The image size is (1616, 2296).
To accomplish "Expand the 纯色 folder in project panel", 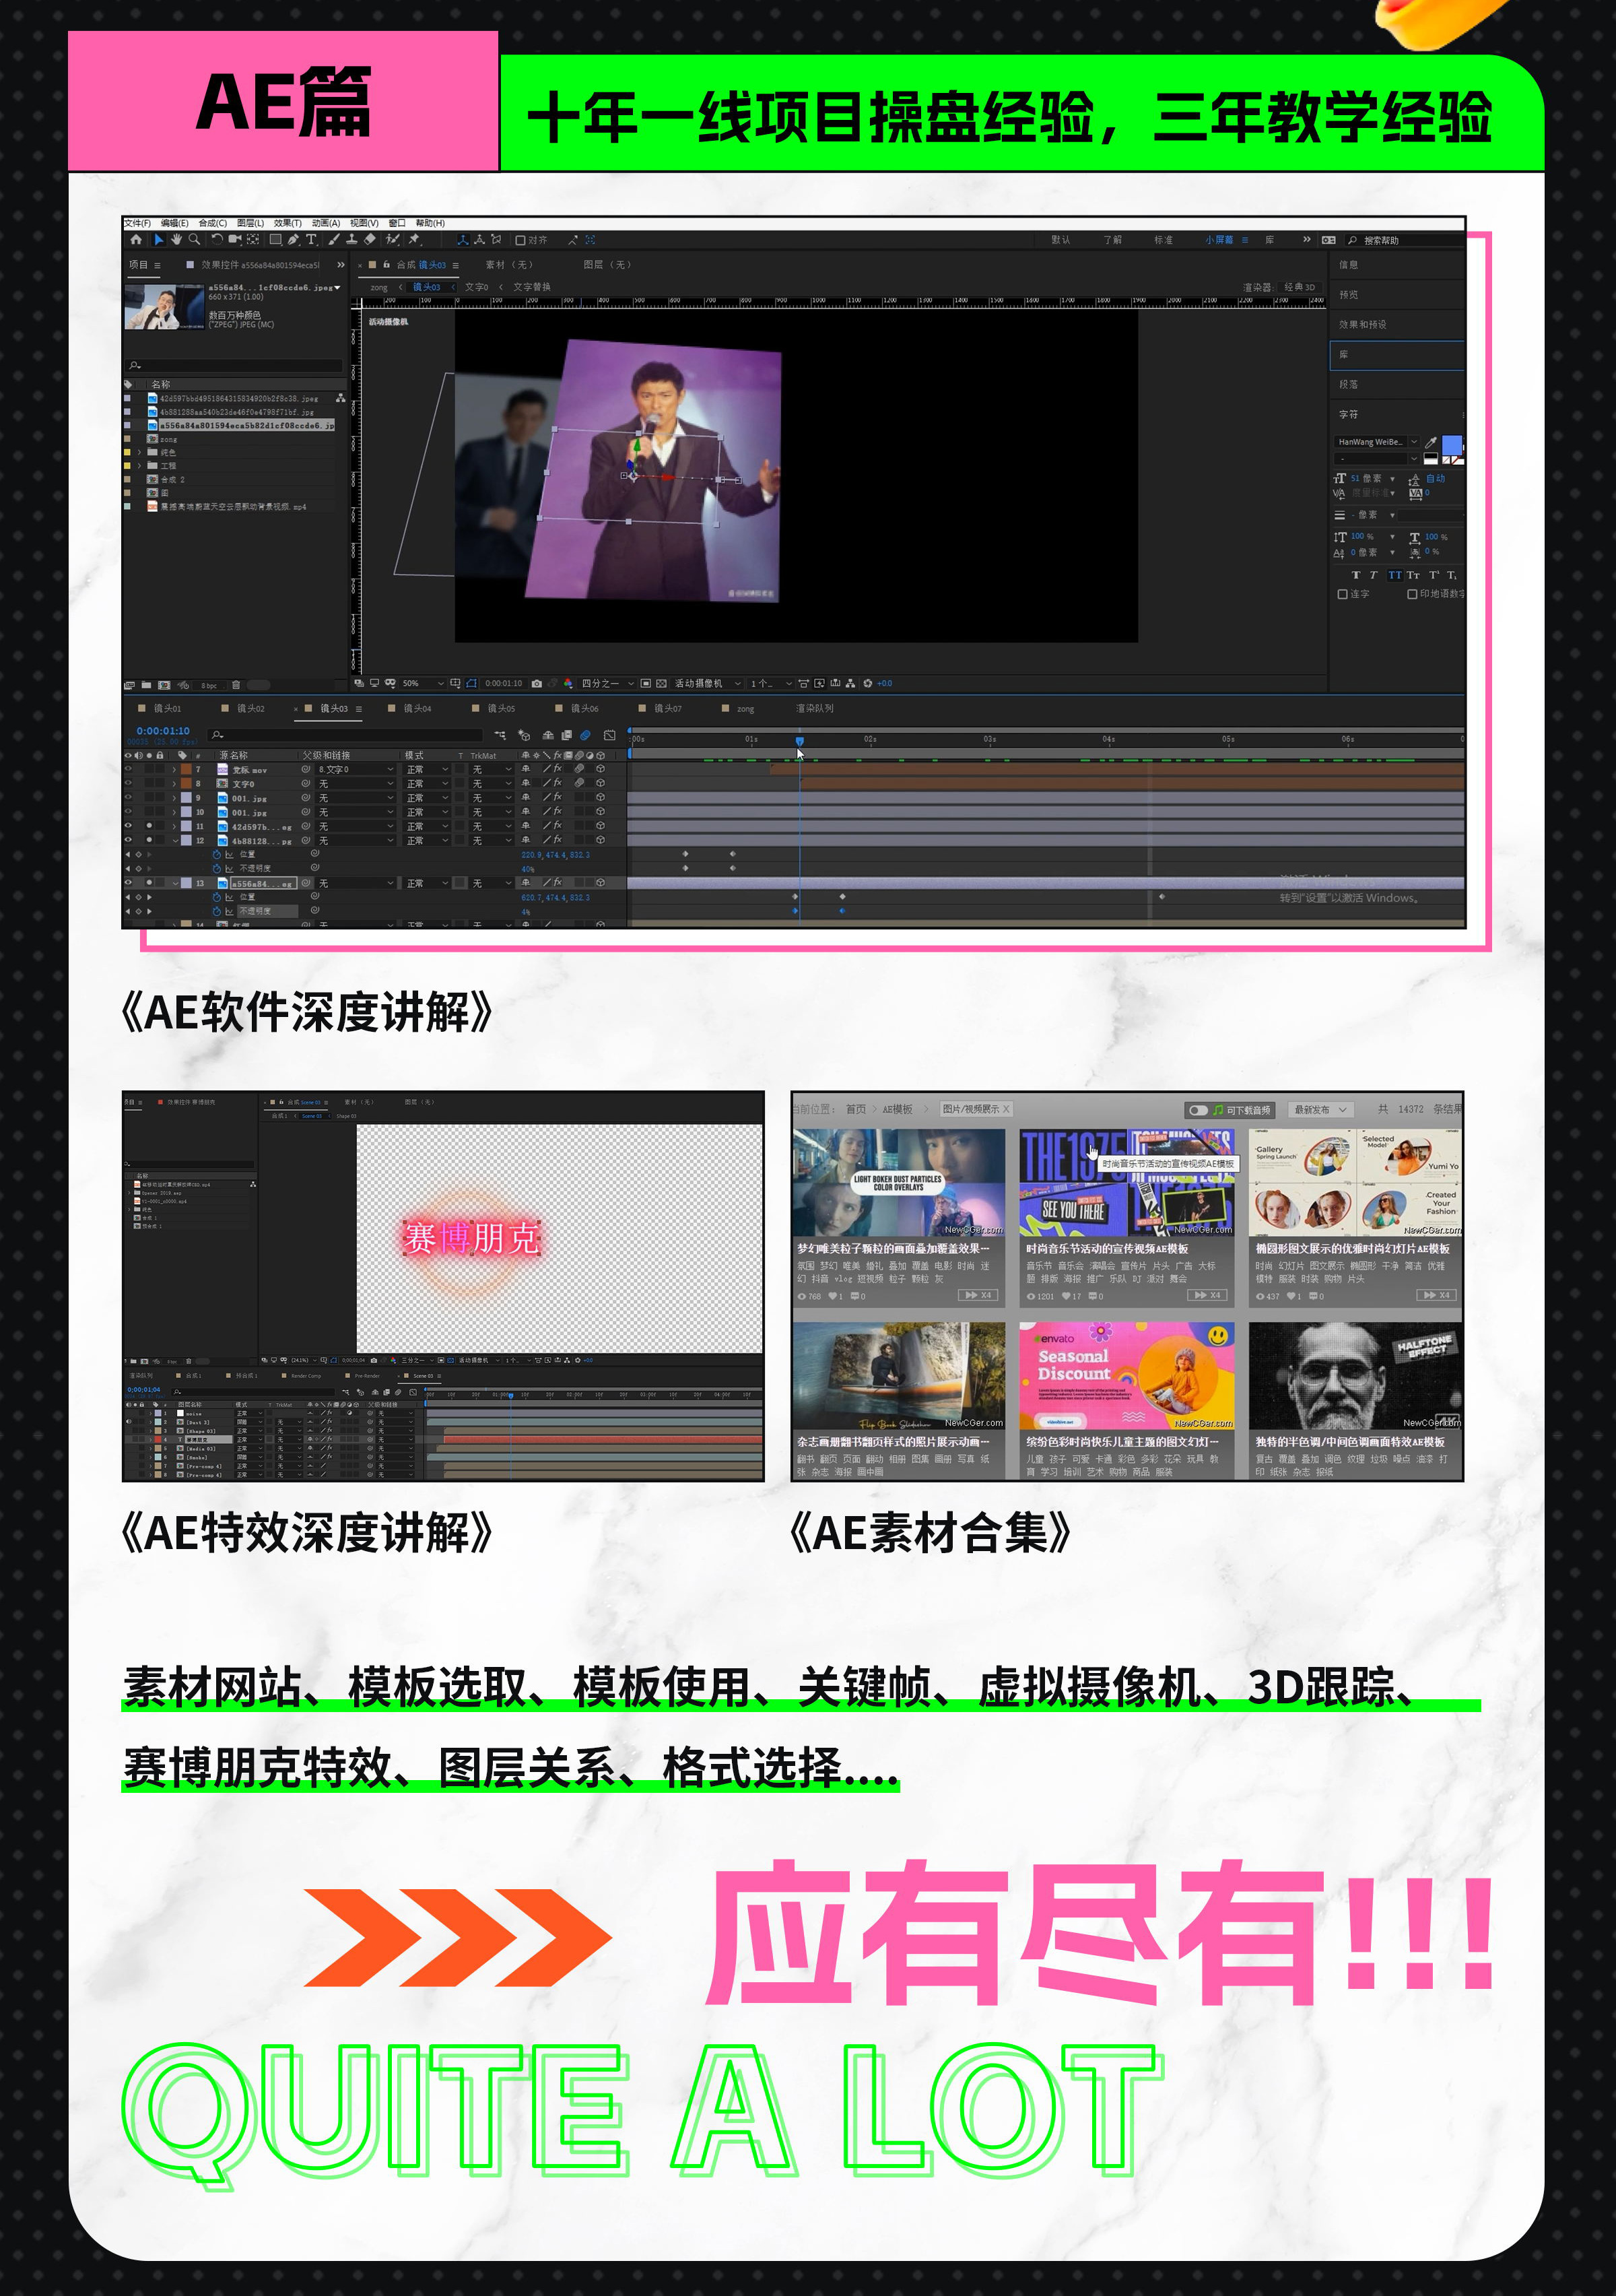I will 139,453.
